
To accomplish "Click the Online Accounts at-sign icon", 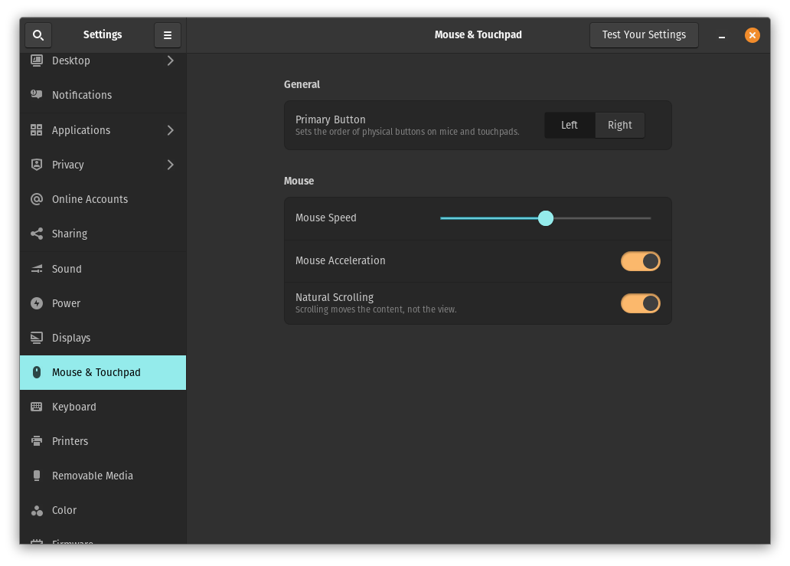I will [36, 199].
